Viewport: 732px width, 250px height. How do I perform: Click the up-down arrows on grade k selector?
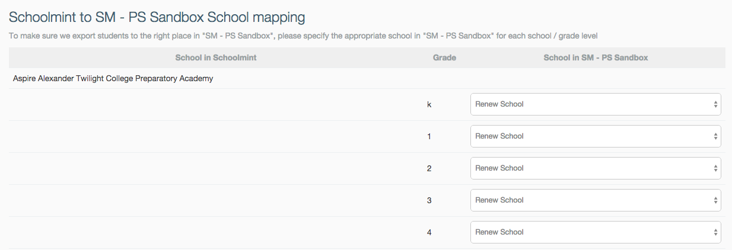point(715,104)
